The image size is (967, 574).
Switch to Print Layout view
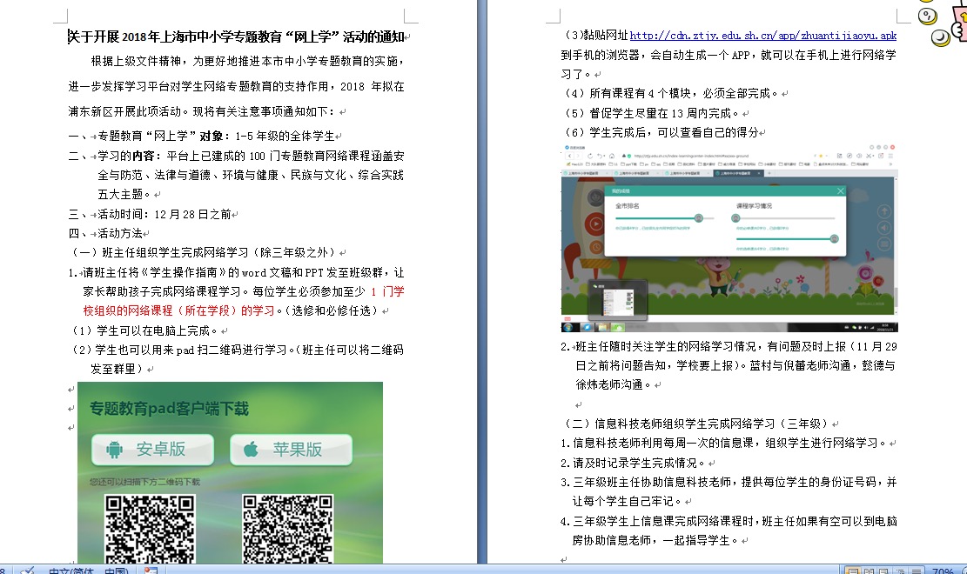[854, 571]
